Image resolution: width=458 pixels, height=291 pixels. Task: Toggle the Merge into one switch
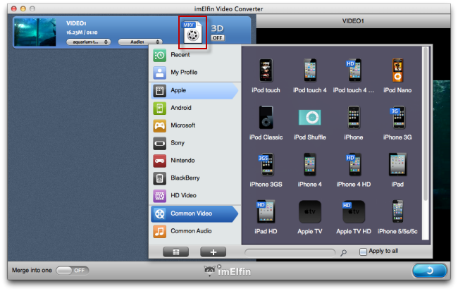point(72,271)
